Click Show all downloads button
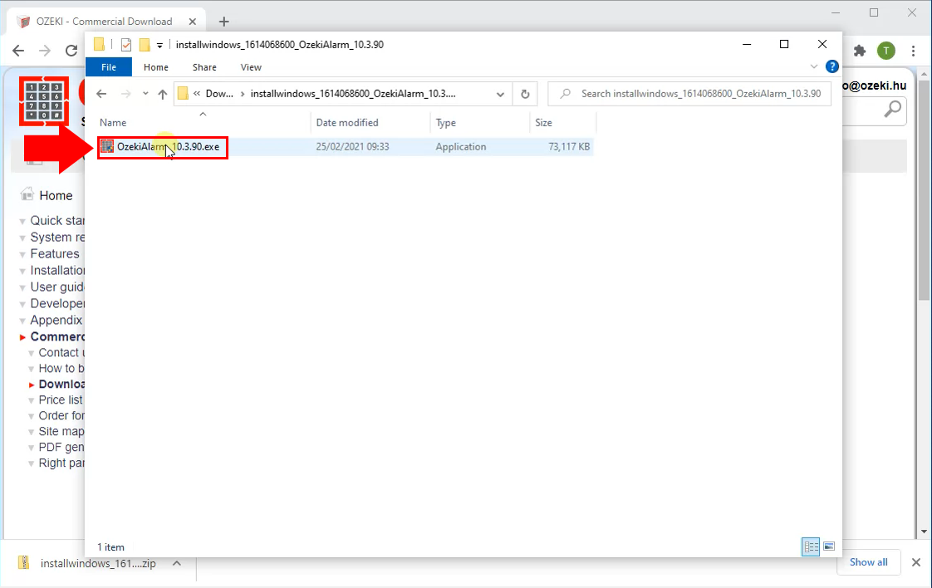932x588 pixels. (x=868, y=562)
